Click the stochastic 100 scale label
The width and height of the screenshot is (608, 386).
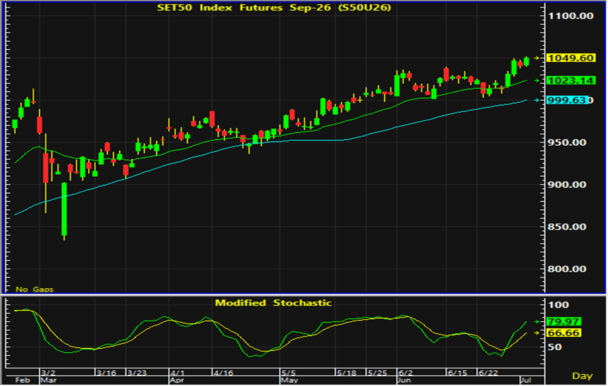558,305
